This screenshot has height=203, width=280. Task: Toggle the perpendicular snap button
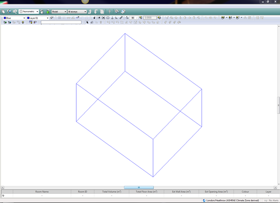click(x=112, y=18)
